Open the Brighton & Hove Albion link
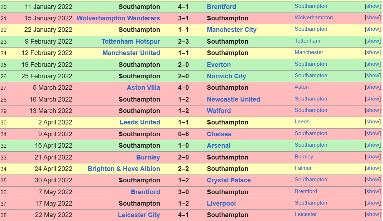This screenshot has width=383, height=221. [124, 169]
